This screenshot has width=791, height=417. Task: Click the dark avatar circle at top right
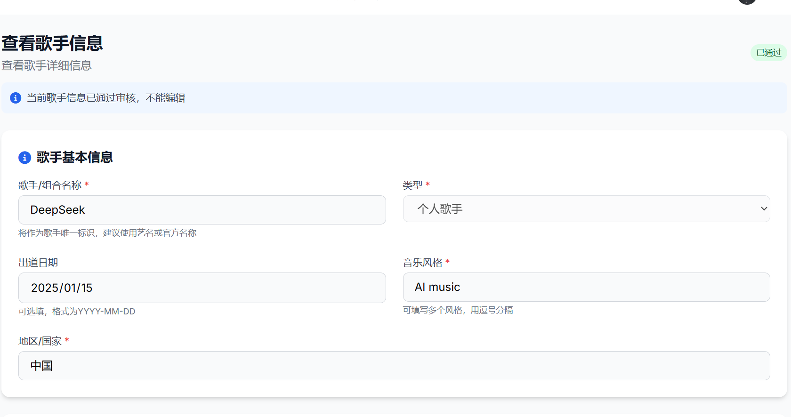click(747, 1)
